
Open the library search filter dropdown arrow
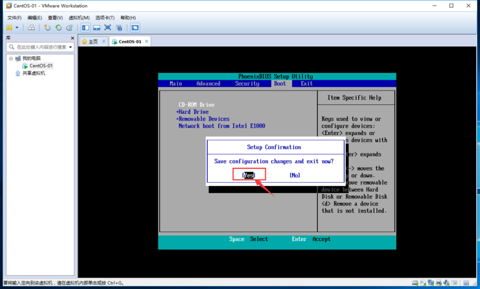(71, 47)
